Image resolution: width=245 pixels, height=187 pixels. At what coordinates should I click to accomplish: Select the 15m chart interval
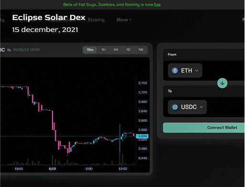(x=90, y=50)
